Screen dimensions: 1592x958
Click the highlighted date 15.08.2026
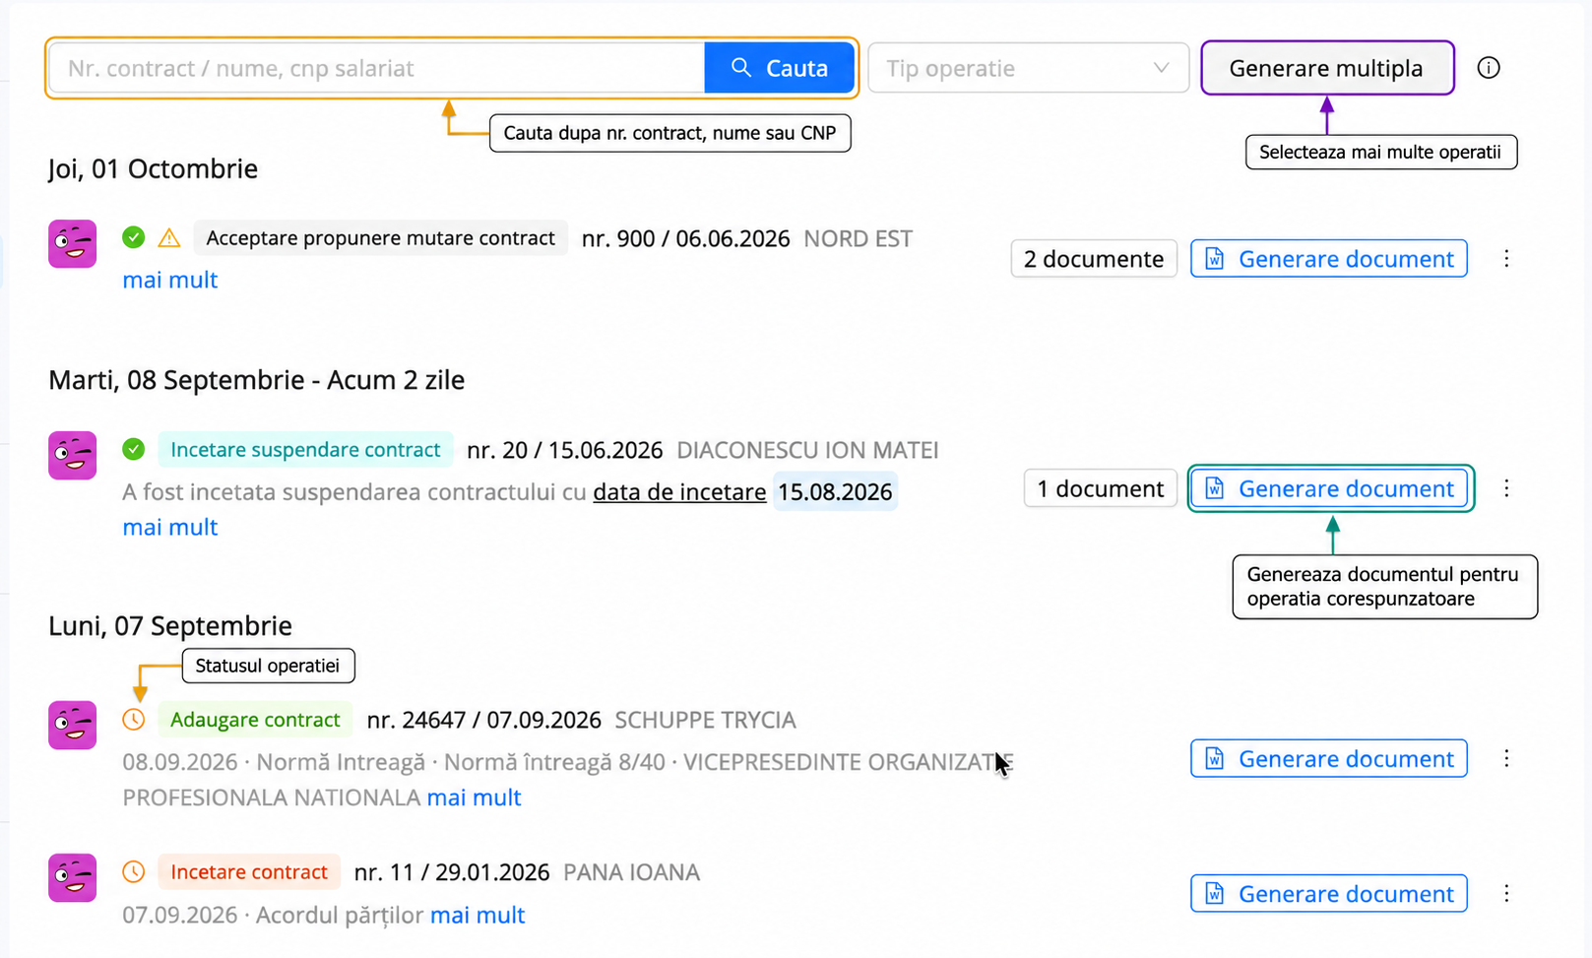click(x=835, y=491)
